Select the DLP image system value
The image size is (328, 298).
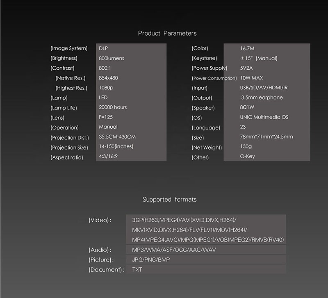[x=103, y=48]
